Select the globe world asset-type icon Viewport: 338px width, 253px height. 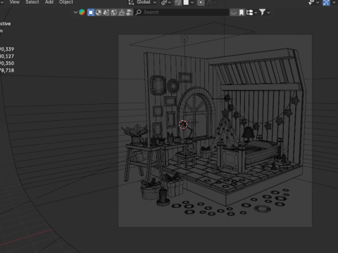[114, 12]
